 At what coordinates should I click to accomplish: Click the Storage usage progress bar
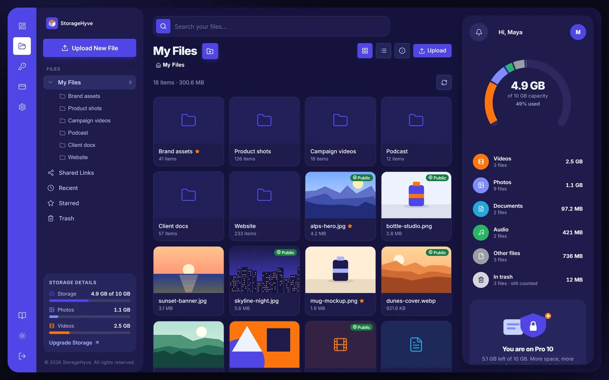click(x=89, y=301)
